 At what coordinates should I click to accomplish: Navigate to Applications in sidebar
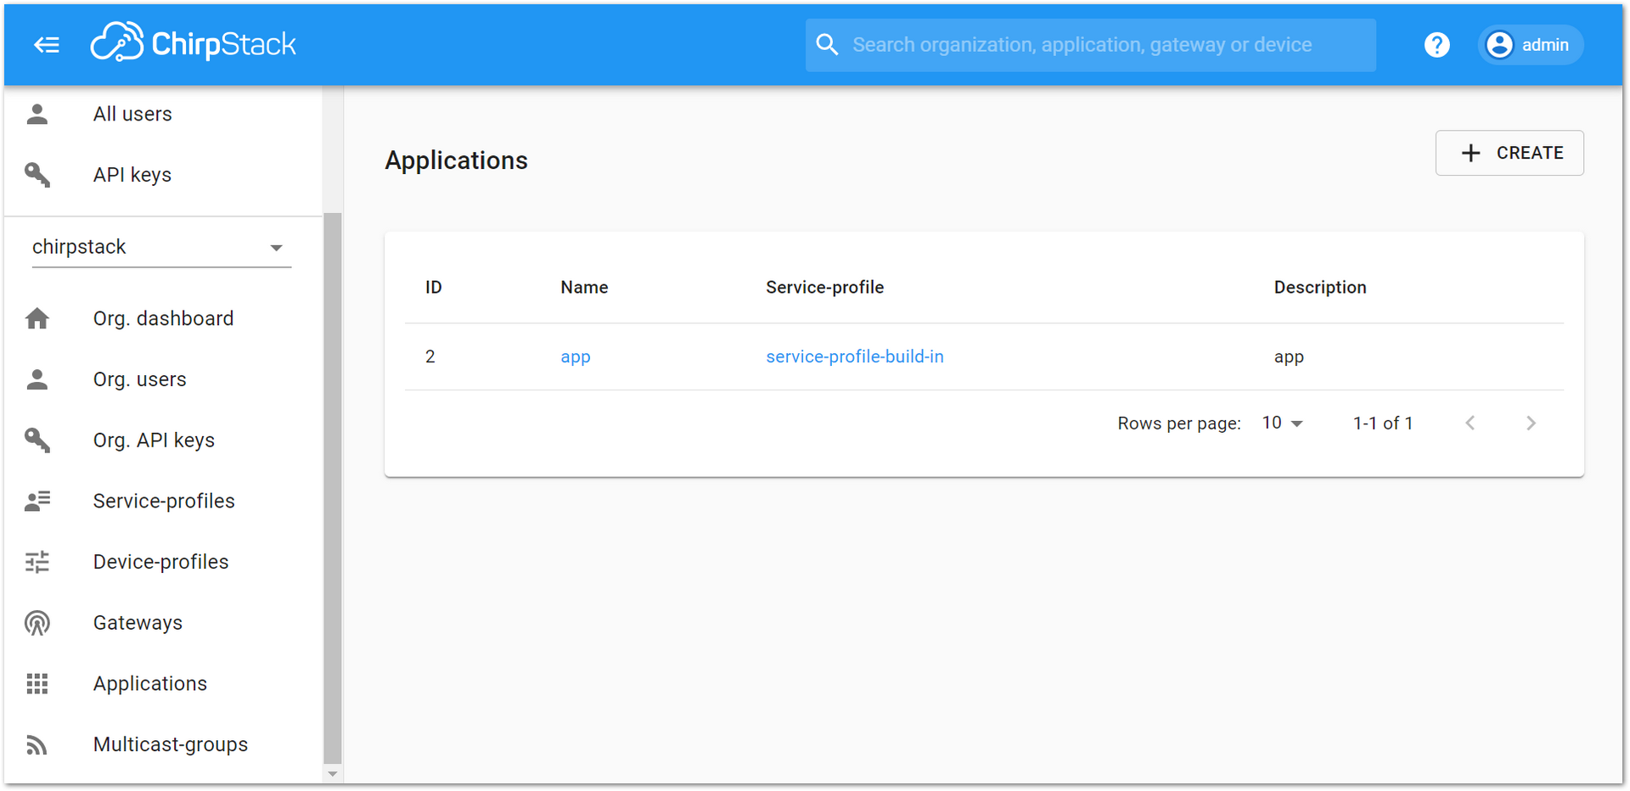[x=163, y=684]
